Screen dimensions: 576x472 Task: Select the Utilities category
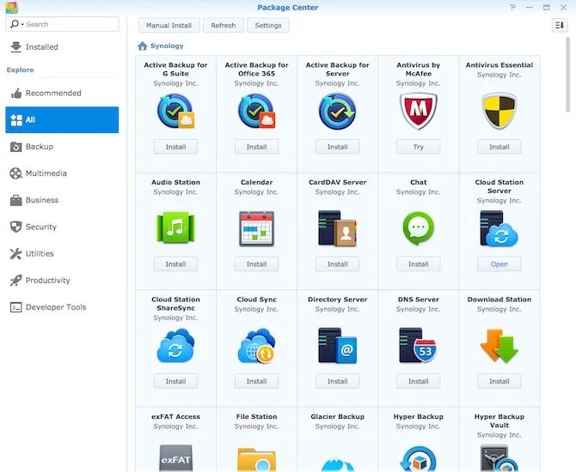pyautogui.click(x=62, y=254)
